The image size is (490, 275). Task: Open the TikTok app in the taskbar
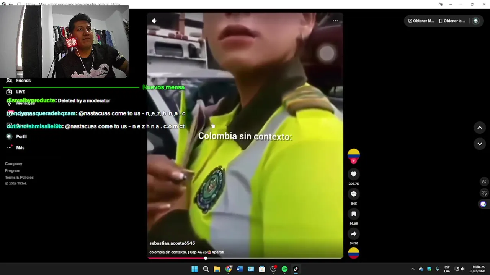pos(296,269)
